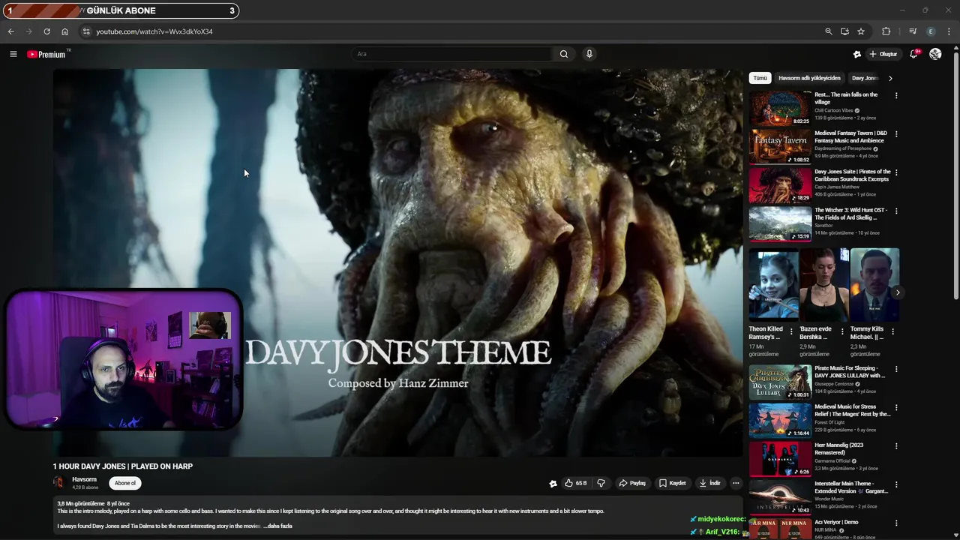Viewport: 960px width, 540px height.
Task: Pause the Davy Jones Theme video player
Action: tap(397, 262)
